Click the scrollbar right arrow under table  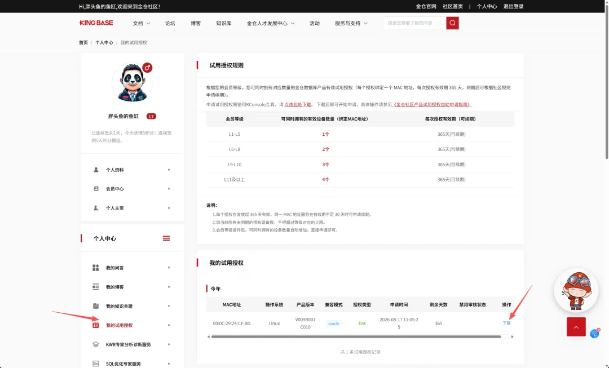tap(512, 336)
